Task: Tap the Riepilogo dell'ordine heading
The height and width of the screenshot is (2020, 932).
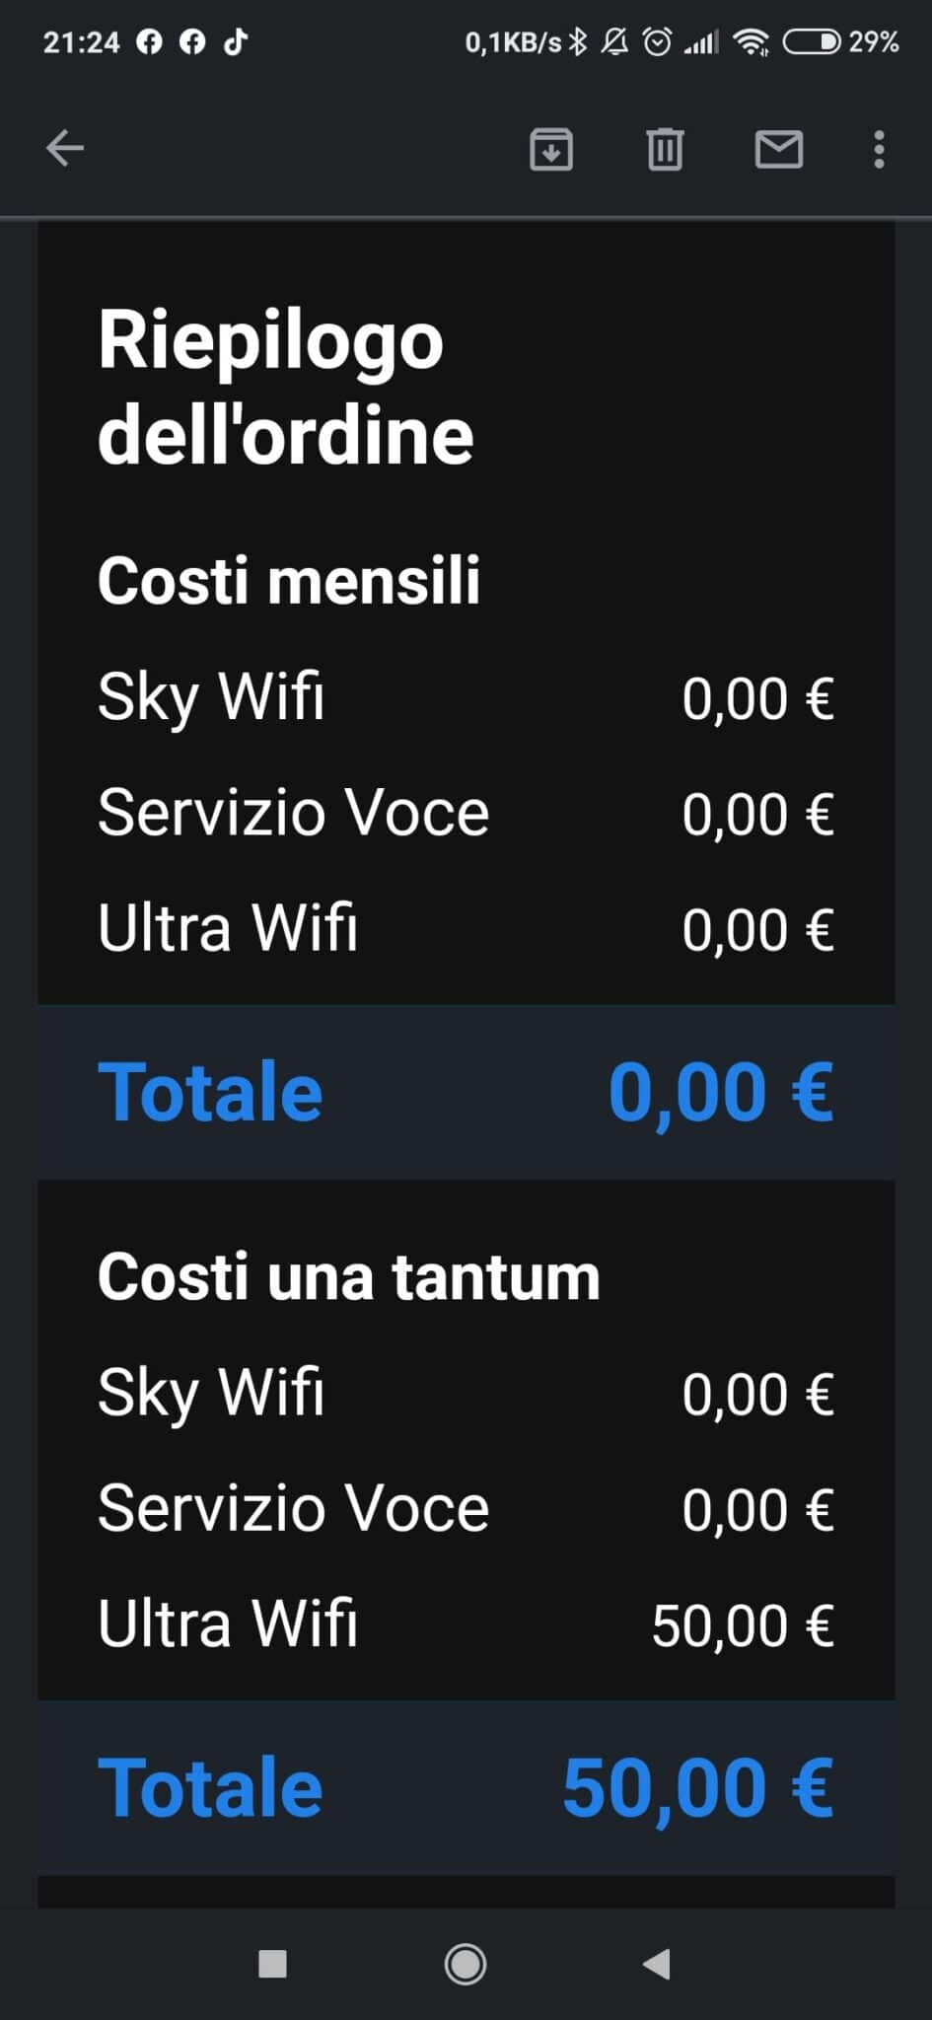Action: point(286,387)
